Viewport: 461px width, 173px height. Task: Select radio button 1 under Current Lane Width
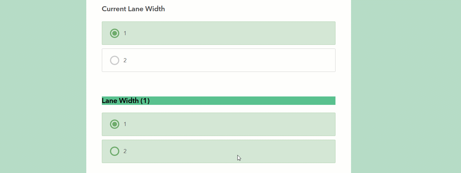(115, 33)
